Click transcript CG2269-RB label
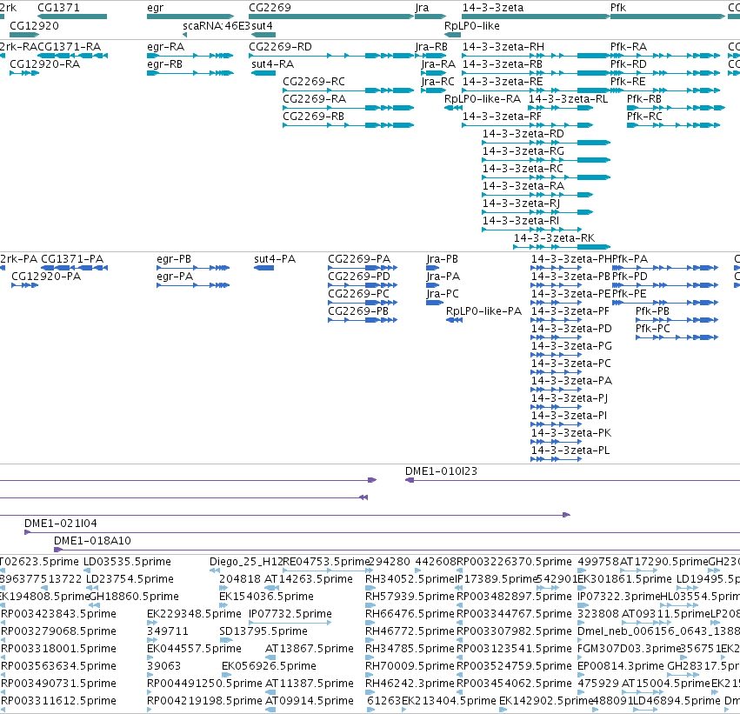The width and height of the screenshot is (740, 714). click(313, 116)
